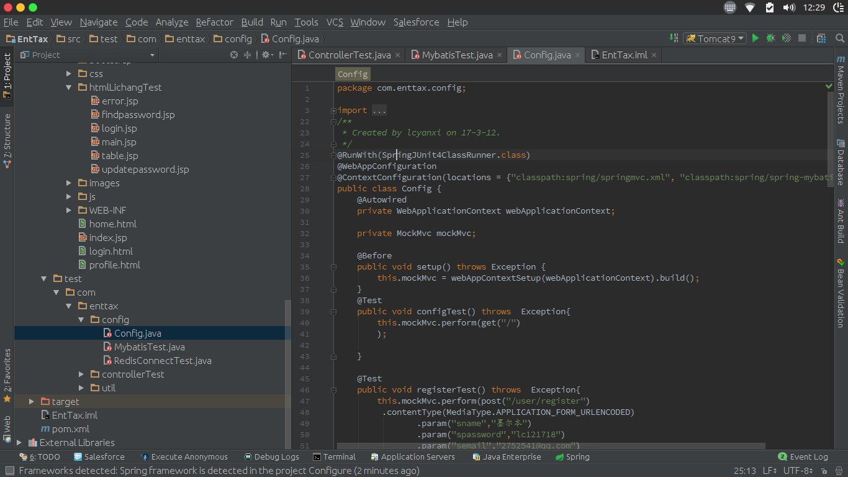Expand the folded import block in editor

pos(334,111)
